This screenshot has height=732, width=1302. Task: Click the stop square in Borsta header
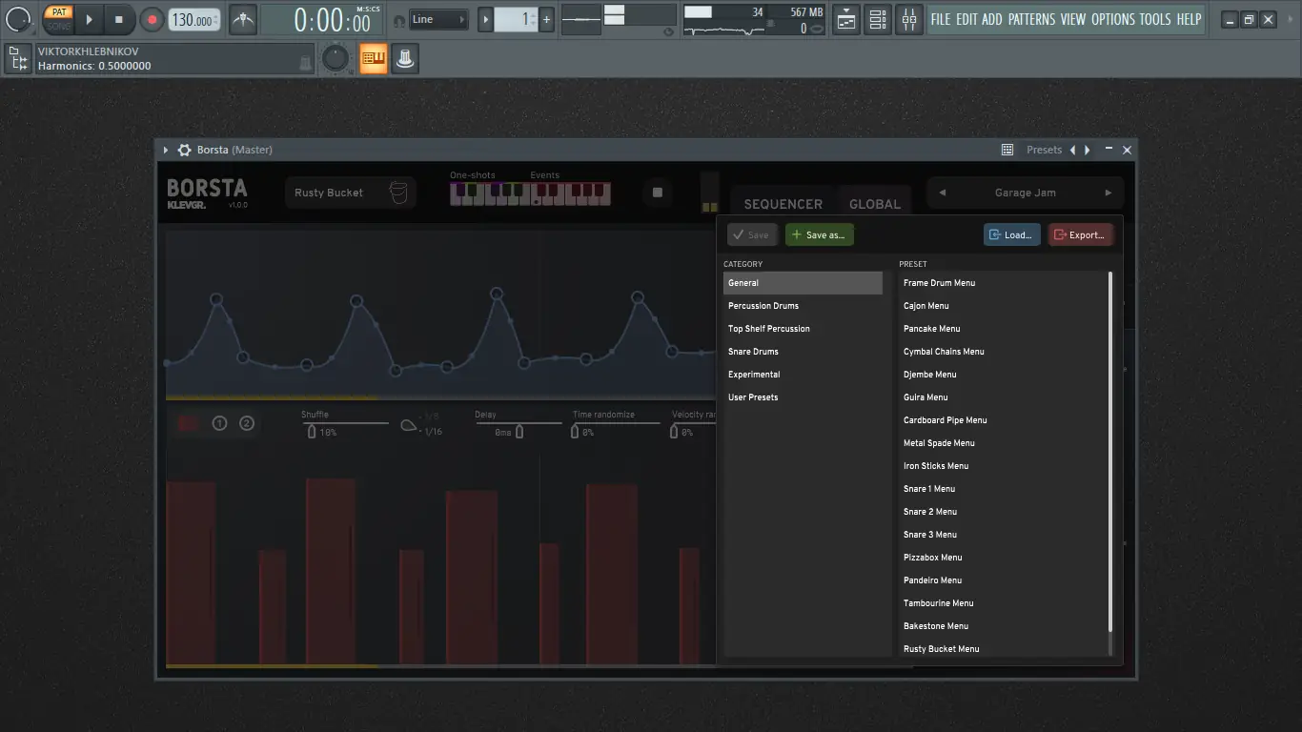(x=657, y=193)
